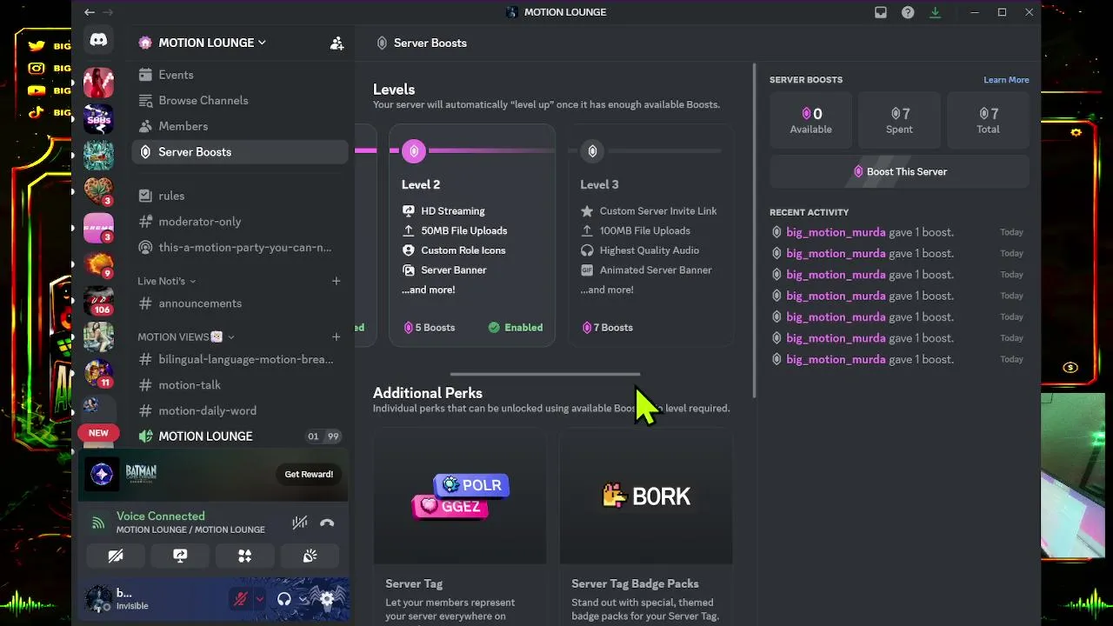The image size is (1113, 626).
Task: Disconnect from voice with the hang-up icon
Action: point(327,523)
